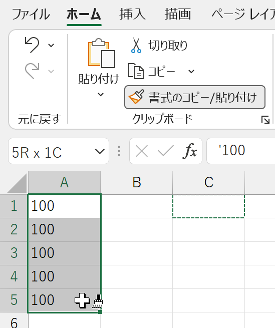The width and height of the screenshot is (275, 328).
Task: Open the Redo history dropdown arrow
Action: coord(51,71)
